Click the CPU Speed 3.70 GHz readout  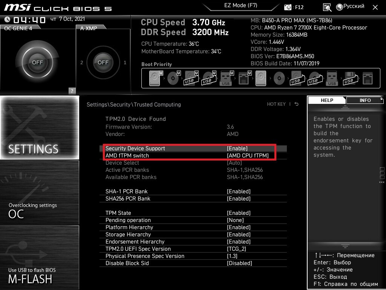pyautogui.click(x=183, y=22)
